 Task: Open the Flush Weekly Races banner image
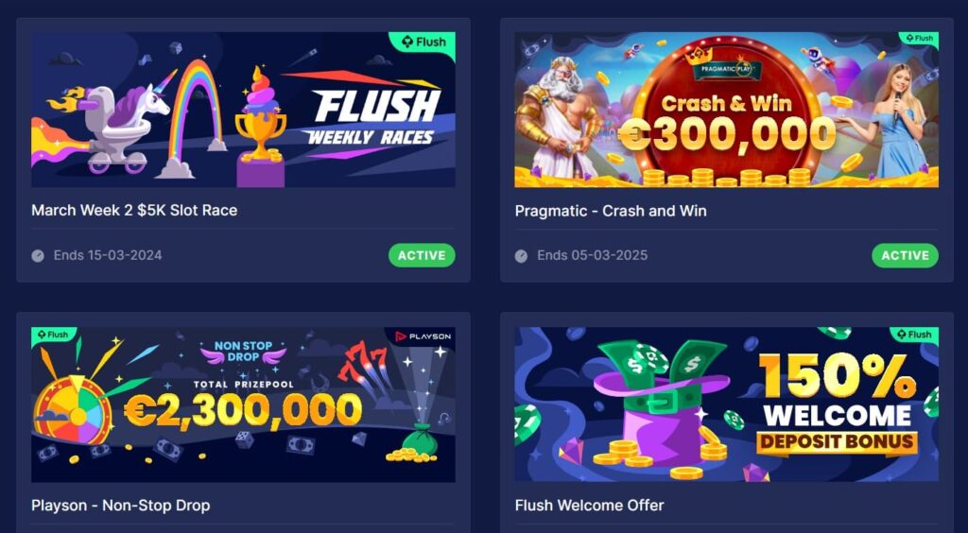click(x=243, y=110)
